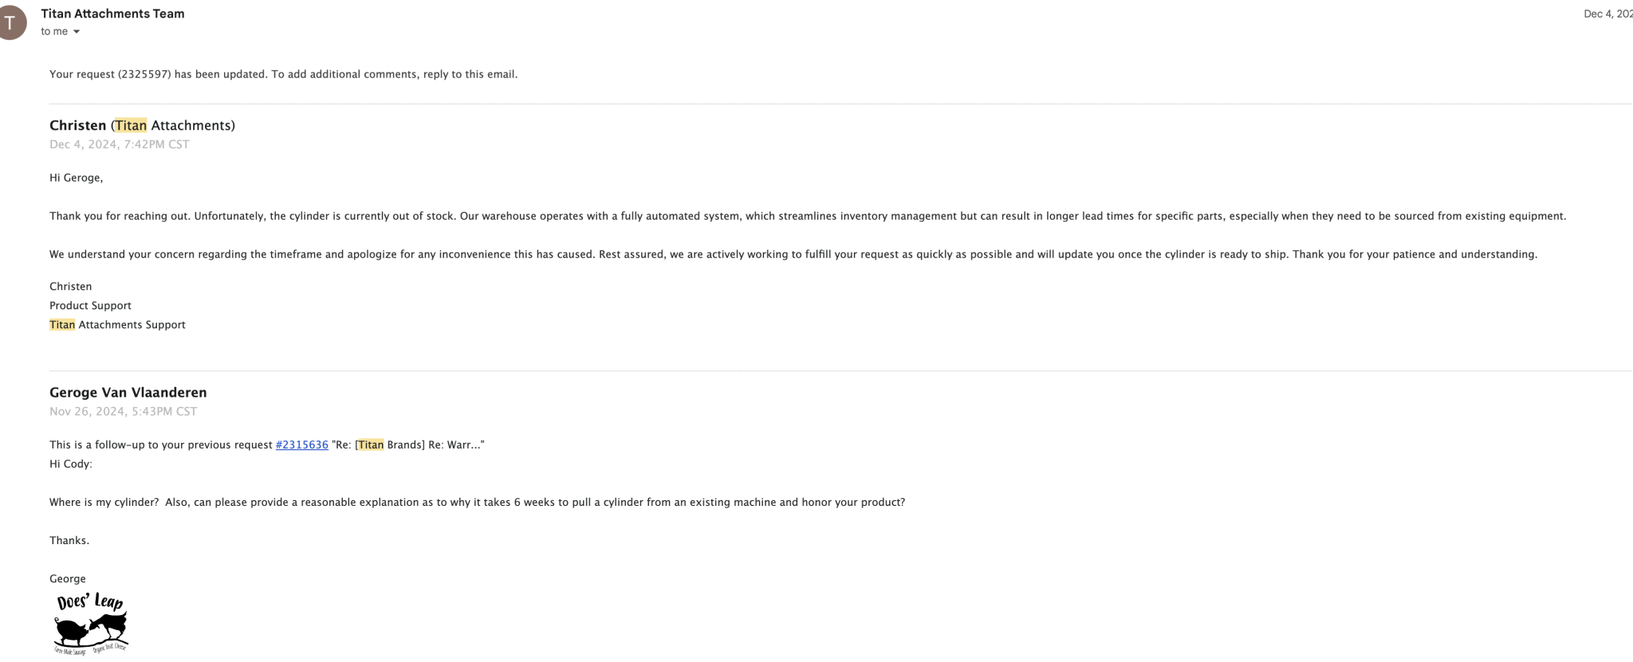Click the George signature above the logo
Image resolution: width=1633 pixels, height=662 pixels.
[68, 578]
